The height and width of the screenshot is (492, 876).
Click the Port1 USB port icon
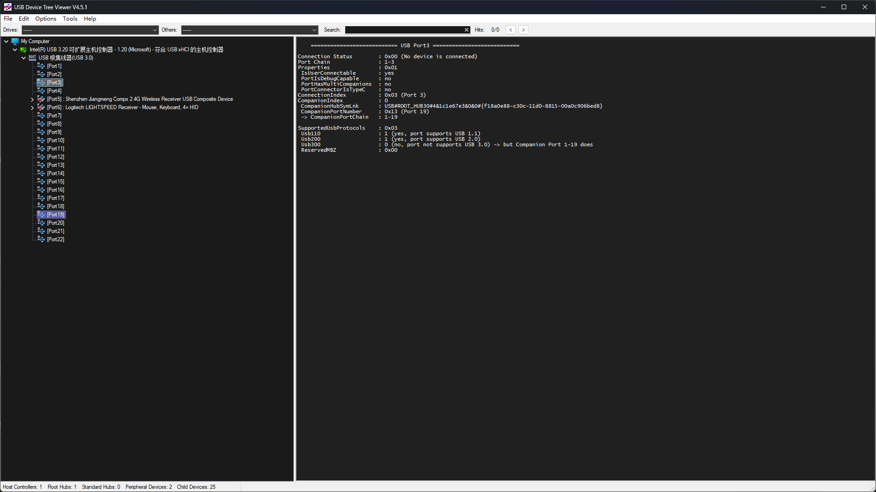point(41,66)
